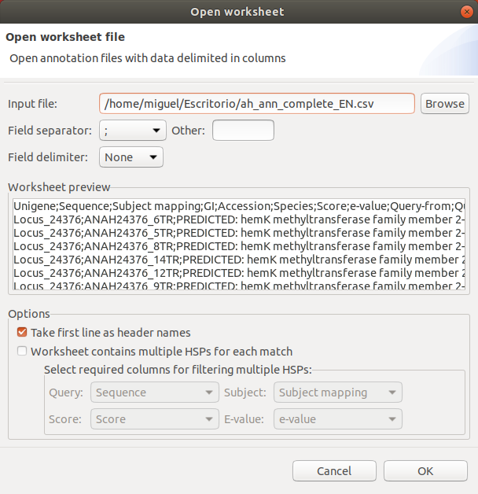
Task: Open the Field separator dropdown
Action: [132, 131]
